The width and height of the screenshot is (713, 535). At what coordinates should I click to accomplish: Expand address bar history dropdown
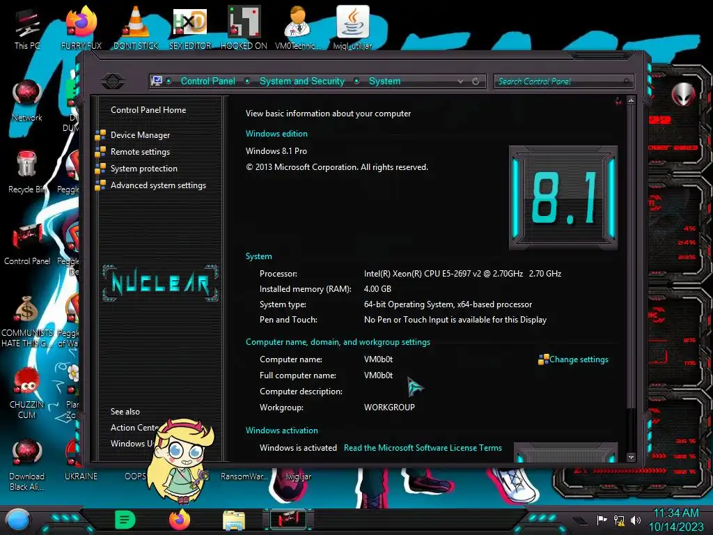point(461,82)
